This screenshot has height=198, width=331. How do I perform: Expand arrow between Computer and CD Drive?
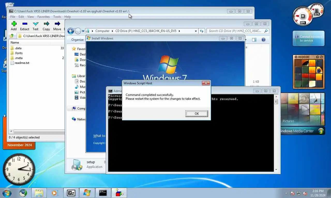(x=112, y=31)
